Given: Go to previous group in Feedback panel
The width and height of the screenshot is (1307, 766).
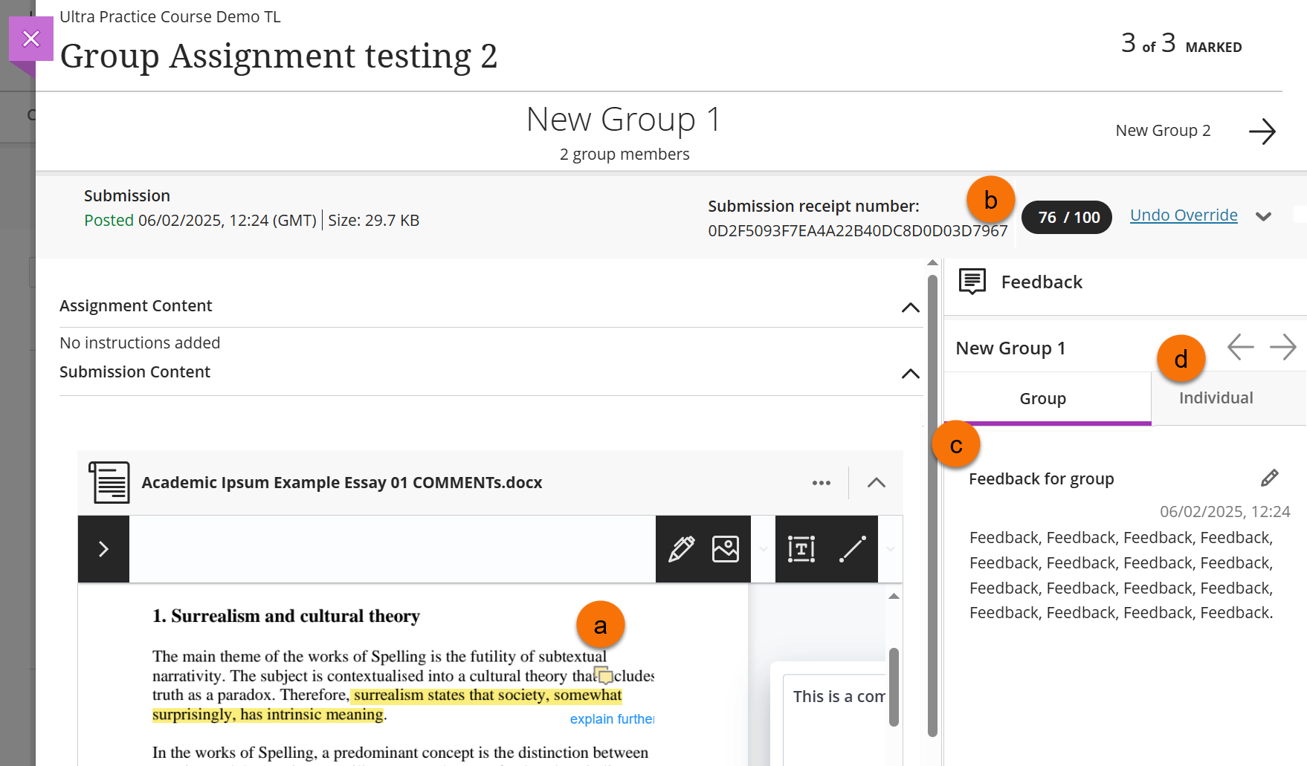Looking at the screenshot, I should [x=1240, y=347].
